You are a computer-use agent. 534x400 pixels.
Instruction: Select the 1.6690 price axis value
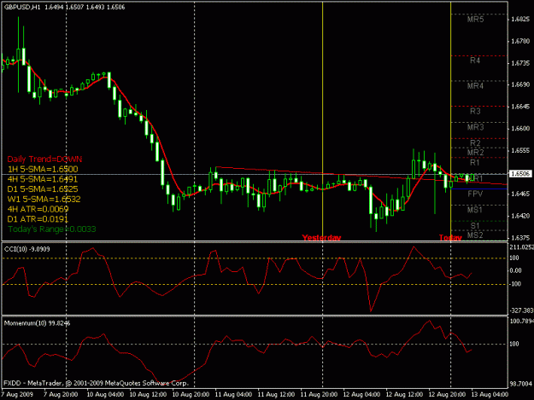tap(520, 84)
